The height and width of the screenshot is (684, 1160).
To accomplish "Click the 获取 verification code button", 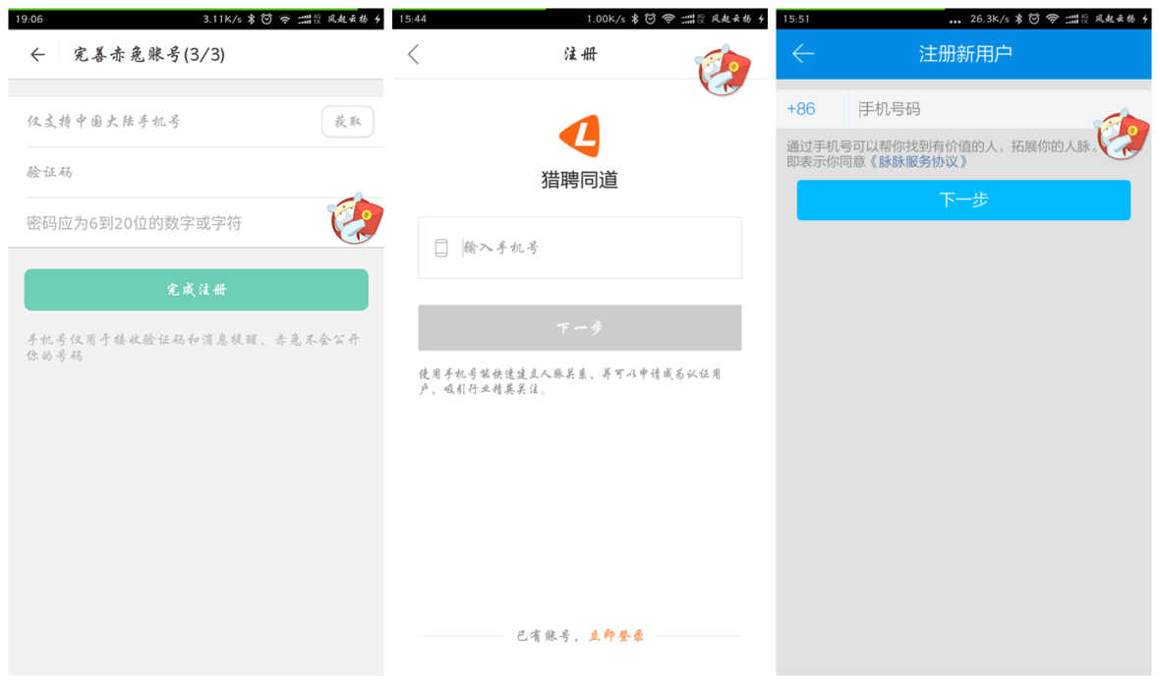I will pos(347,122).
